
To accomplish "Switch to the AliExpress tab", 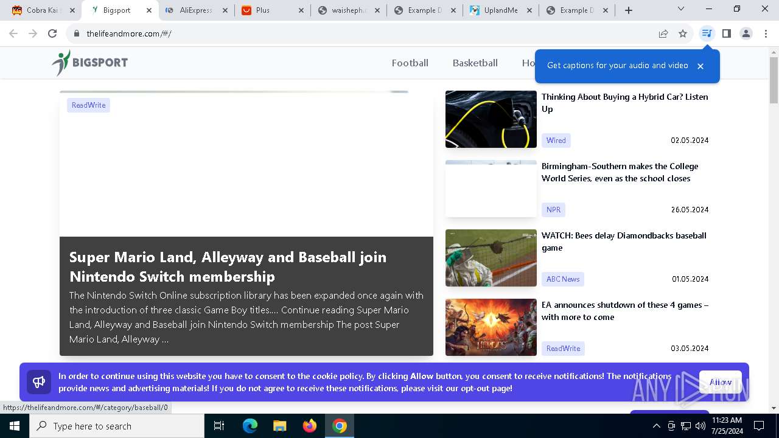I will tap(195, 10).
